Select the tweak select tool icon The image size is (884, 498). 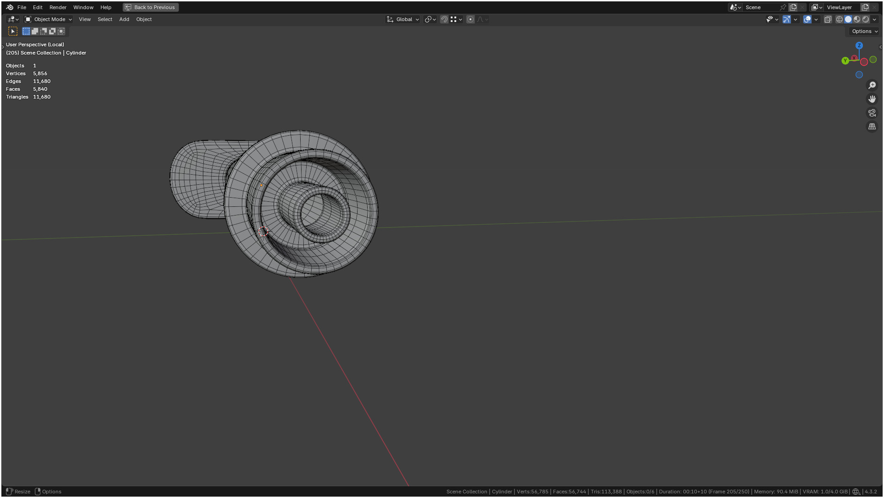(13, 31)
